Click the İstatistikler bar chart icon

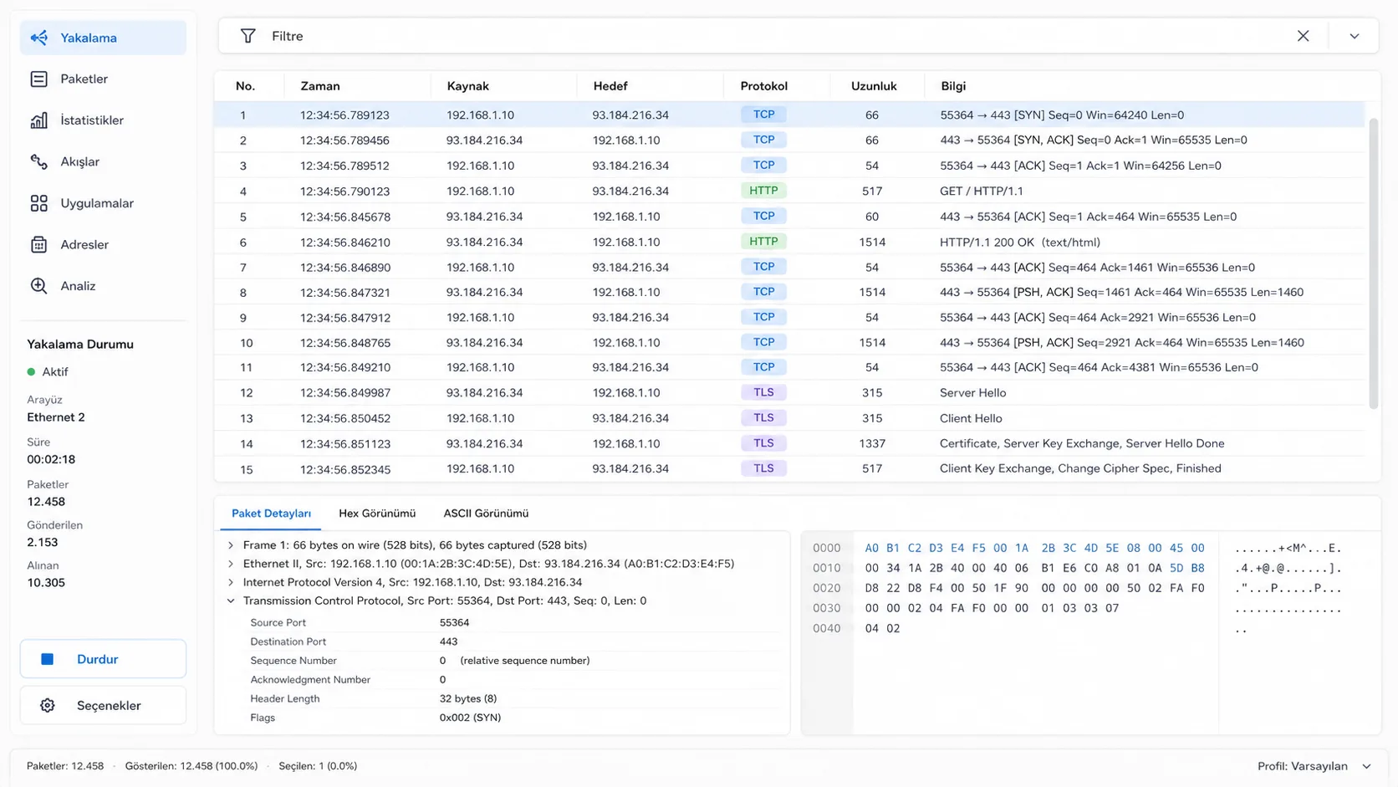click(39, 120)
